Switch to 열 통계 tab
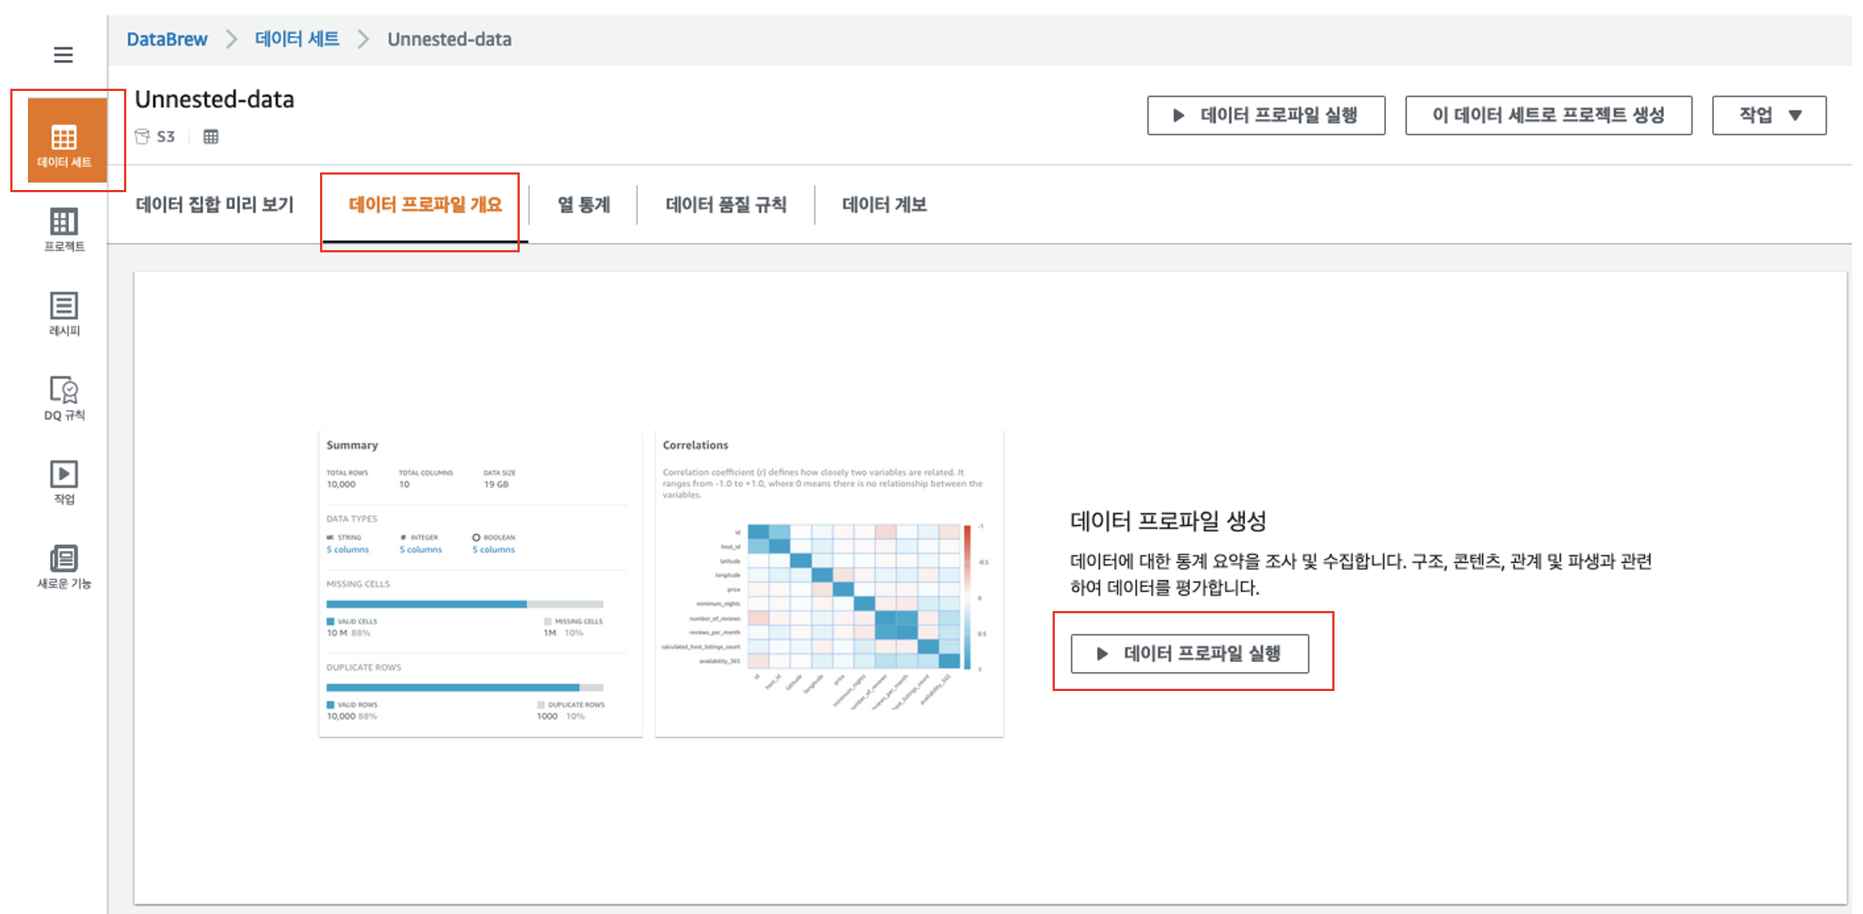Viewport: 1863px width, 914px height. [x=584, y=205]
